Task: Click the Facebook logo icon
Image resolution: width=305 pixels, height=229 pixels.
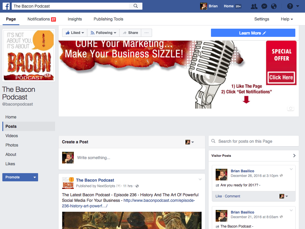Action: 6,6
